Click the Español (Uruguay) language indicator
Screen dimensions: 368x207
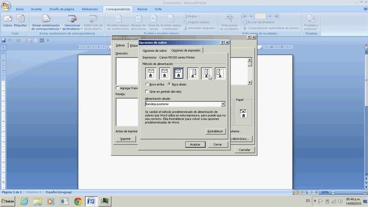[x=59, y=192]
